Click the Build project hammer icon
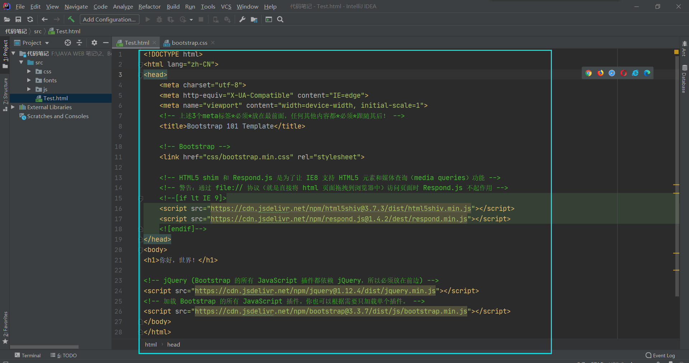Image resolution: width=689 pixels, height=363 pixels. coord(71,19)
